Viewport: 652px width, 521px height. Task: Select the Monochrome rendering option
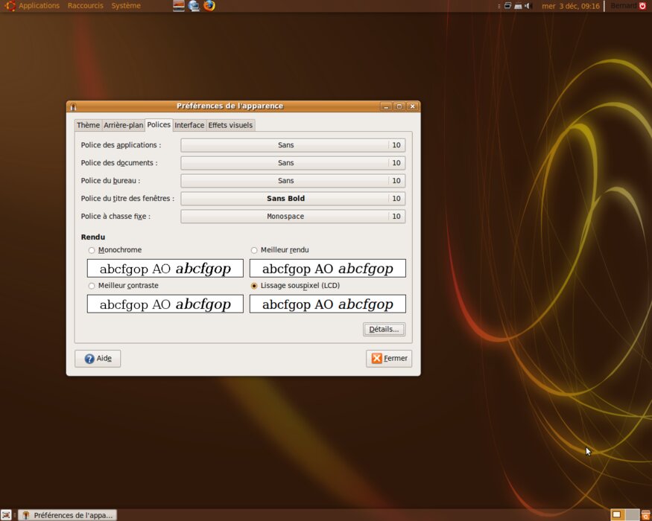tap(92, 251)
